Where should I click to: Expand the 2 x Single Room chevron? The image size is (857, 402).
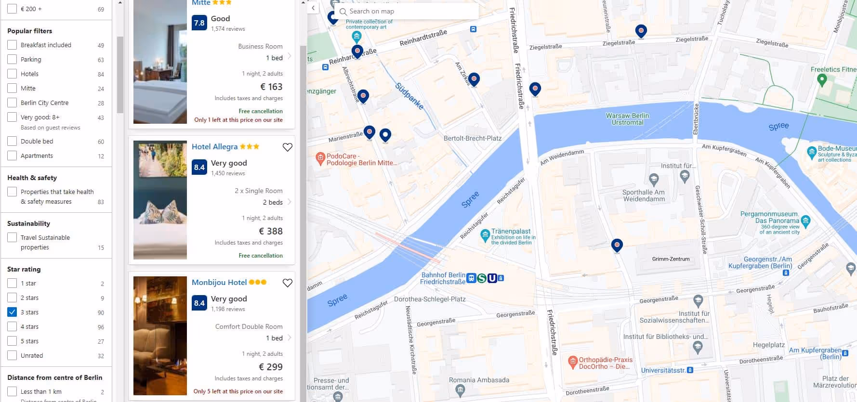click(x=290, y=202)
